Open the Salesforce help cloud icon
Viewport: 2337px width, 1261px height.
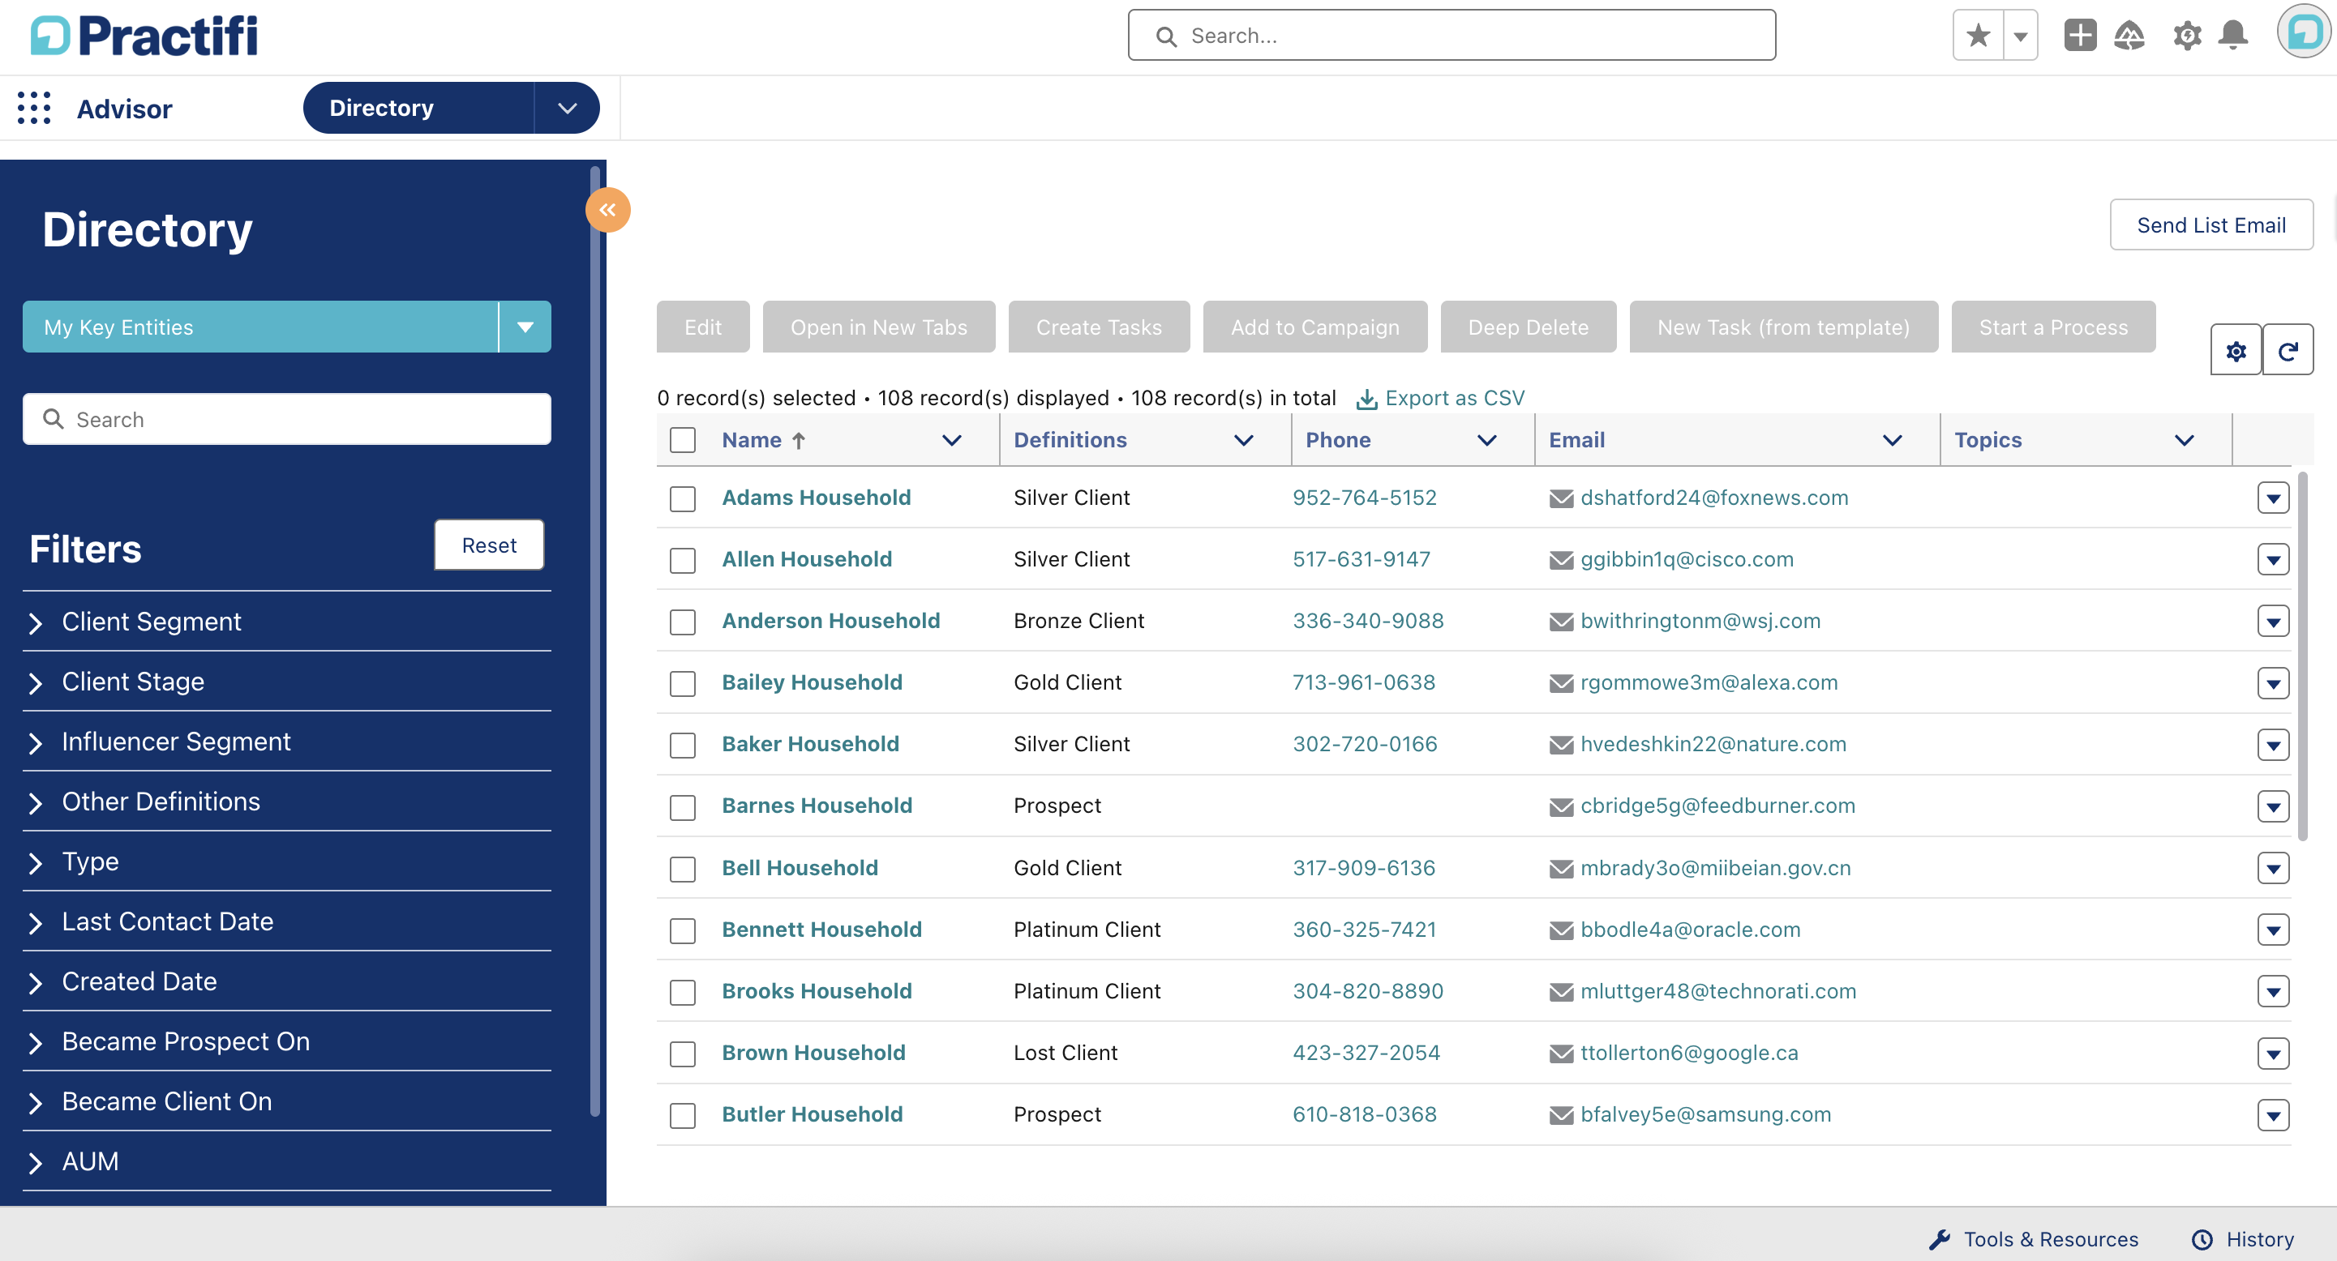click(x=2129, y=36)
